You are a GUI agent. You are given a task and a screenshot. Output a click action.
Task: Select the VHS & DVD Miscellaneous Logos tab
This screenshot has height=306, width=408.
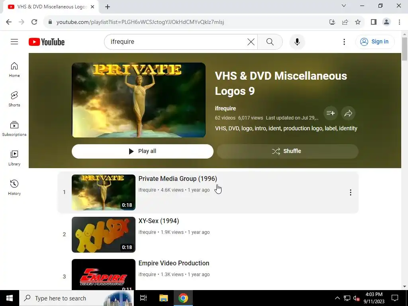(x=51, y=7)
